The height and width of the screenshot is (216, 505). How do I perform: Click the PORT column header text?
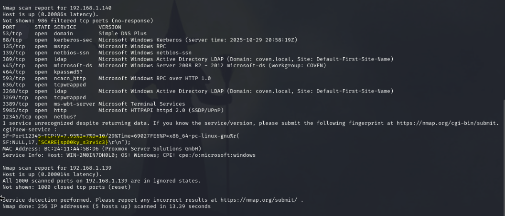point(9,27)
